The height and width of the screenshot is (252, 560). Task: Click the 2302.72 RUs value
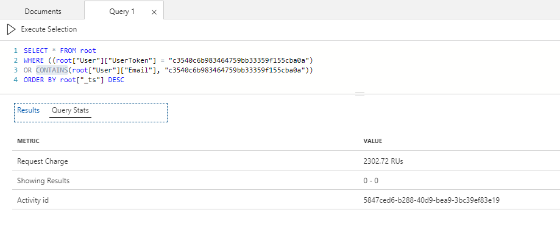383,161
